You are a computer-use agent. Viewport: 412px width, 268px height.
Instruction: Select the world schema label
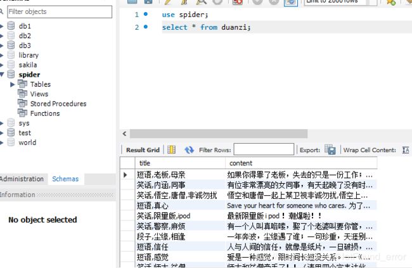pyautogui.click(x=27, y=143)
